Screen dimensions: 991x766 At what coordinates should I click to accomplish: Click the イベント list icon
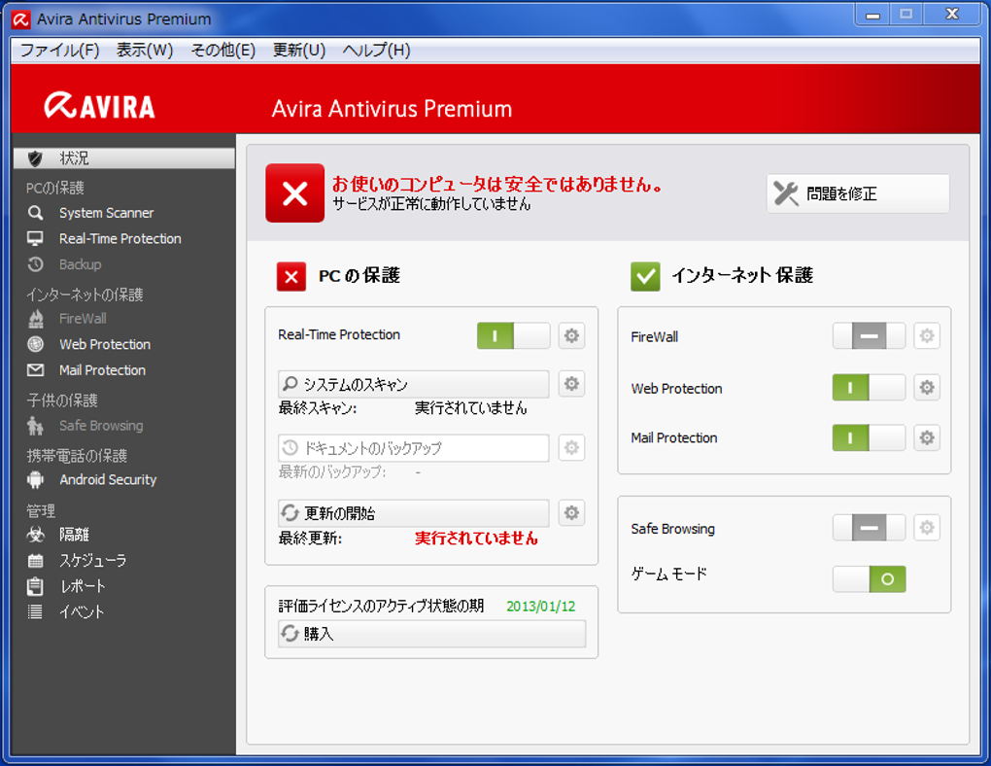pyautogui.click(x=35, y=611)
